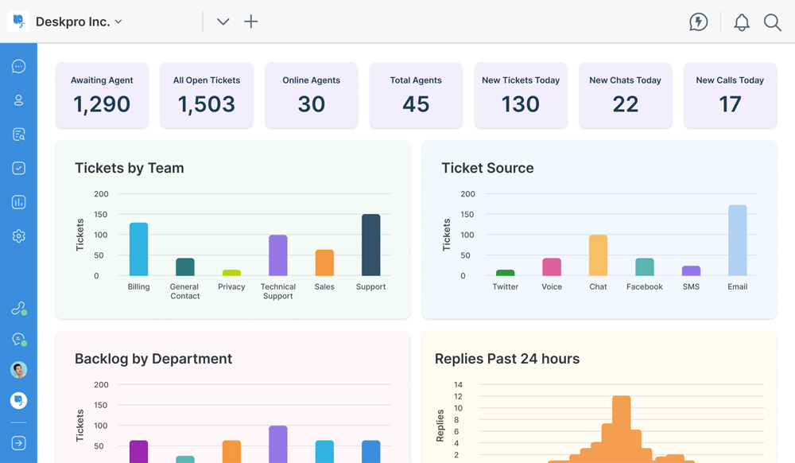Click the plus button to add new tab
The height and width of the screenshot is (463, 795).
pos(250,22)
